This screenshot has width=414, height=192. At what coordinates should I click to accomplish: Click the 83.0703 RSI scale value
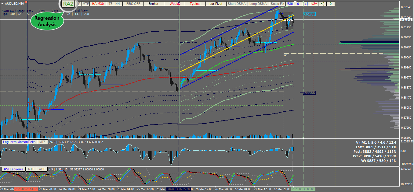405,168
